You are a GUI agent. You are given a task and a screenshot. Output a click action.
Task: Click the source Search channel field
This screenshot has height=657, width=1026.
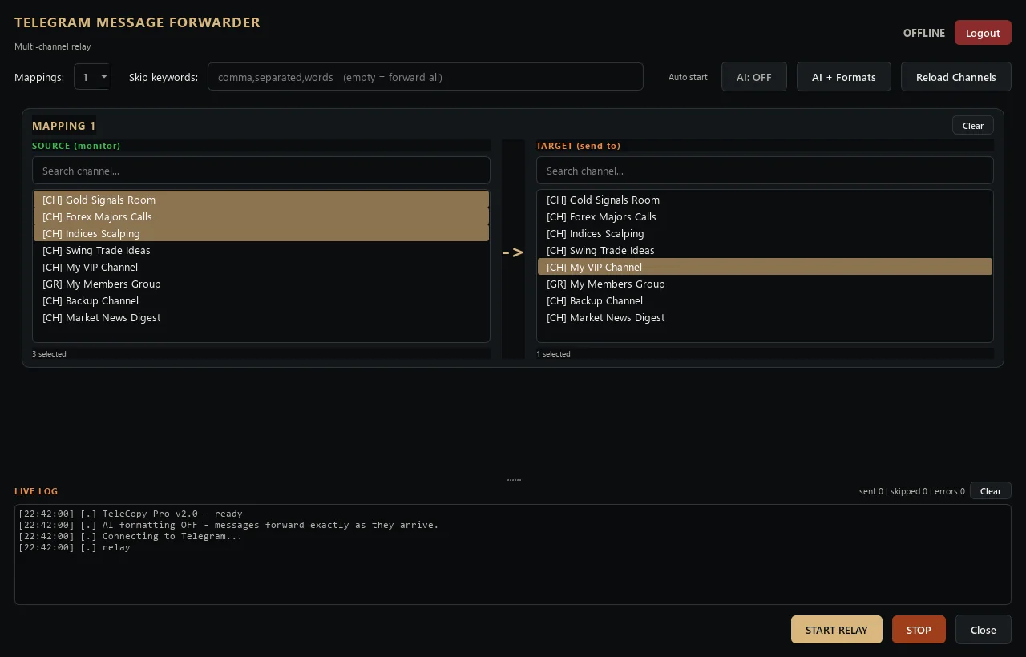click(x=261, y=171)
